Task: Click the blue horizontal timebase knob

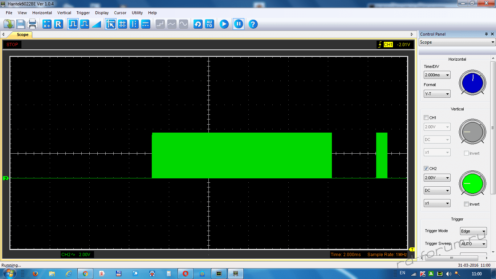Action: point(472,83)
